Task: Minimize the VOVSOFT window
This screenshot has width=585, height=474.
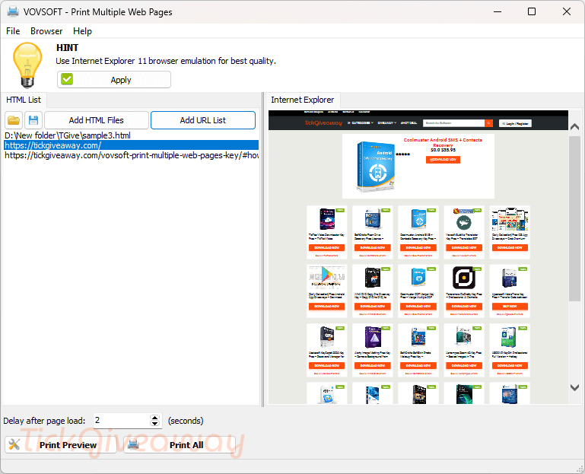Action: pyautogui.click(x=498, y=11)
